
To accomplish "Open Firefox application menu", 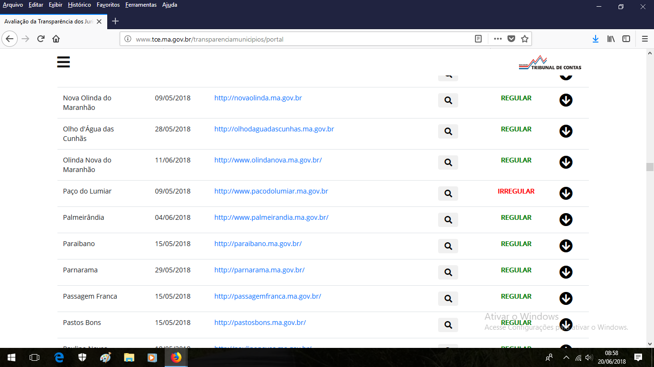I will [x=644, y=39].
